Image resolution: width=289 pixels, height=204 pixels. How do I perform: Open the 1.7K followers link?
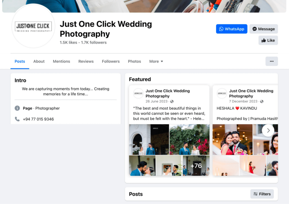pyautogui.click(x=94, y=43)
